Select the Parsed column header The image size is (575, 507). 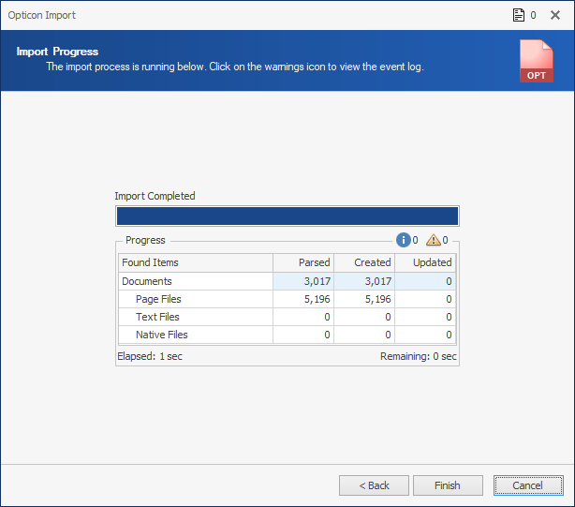(x=303, y=262)
